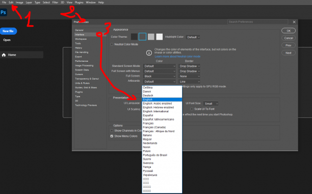The image size is (312, 194).
Task: Click the Photoshop Ps logo icon
Action: click(4, 13)
